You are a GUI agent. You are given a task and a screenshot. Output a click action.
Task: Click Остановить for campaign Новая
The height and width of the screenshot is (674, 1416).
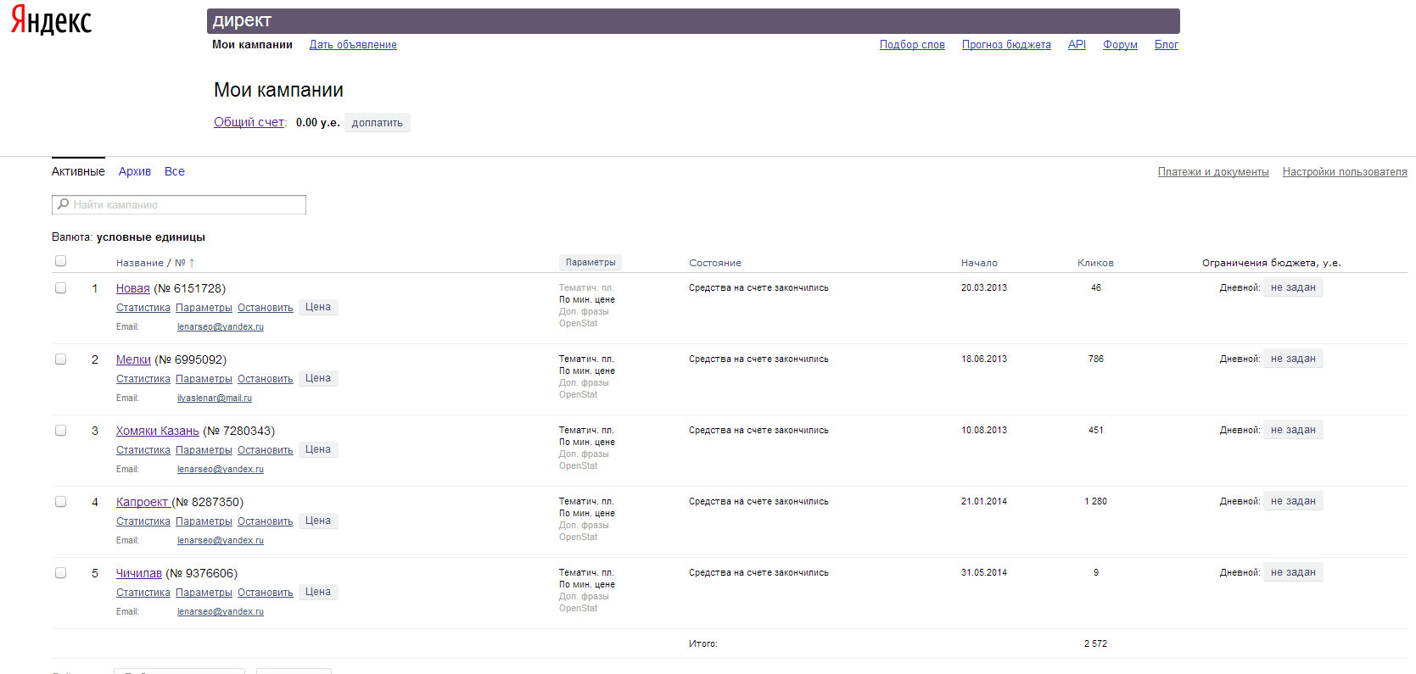[x=266, y=308]
